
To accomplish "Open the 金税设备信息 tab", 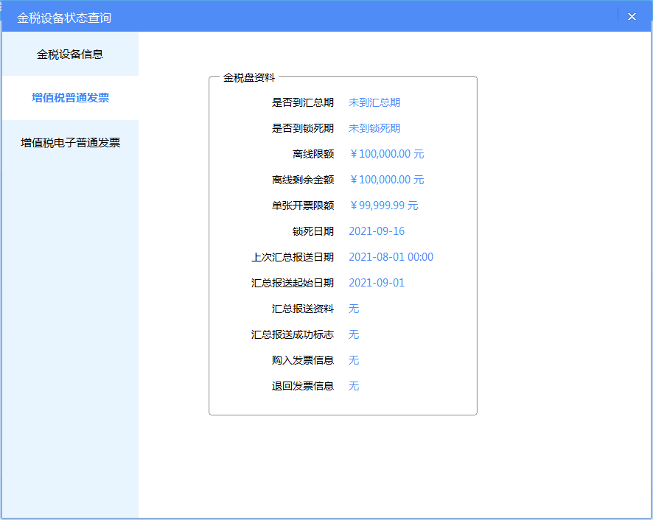I will [70, 54].
